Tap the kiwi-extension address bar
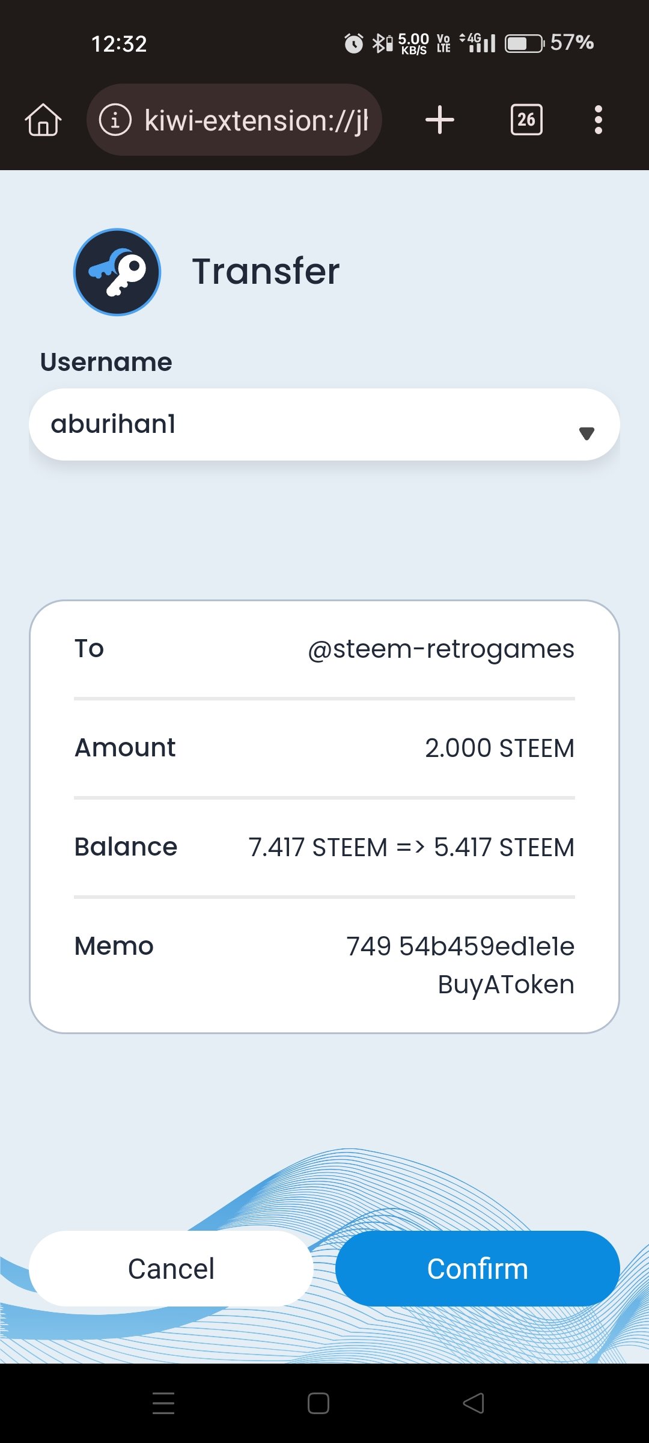Screen dimensions: 649x1443 tap(255, 120)
